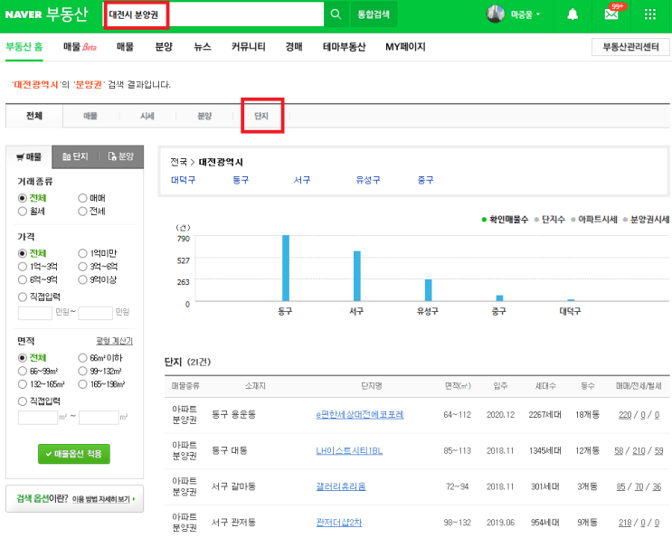Image resolution: width=672 pixels, height=538 pixels.
Task: Click the user profile avatar
Action: pyautogui.click(x=495, y=14)
